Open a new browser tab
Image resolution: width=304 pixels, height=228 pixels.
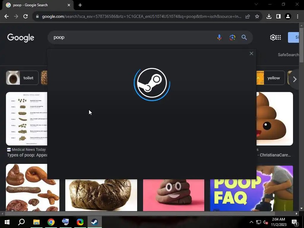click(80, 5)
